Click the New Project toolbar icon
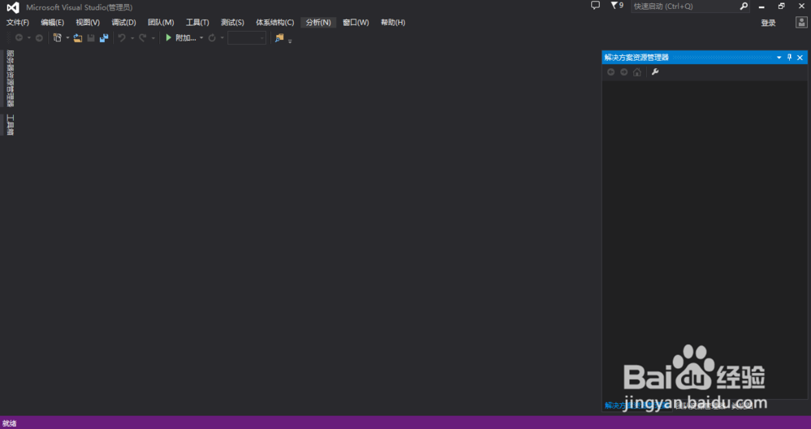The height and width of the screenshot is (429, 811). 58,38
